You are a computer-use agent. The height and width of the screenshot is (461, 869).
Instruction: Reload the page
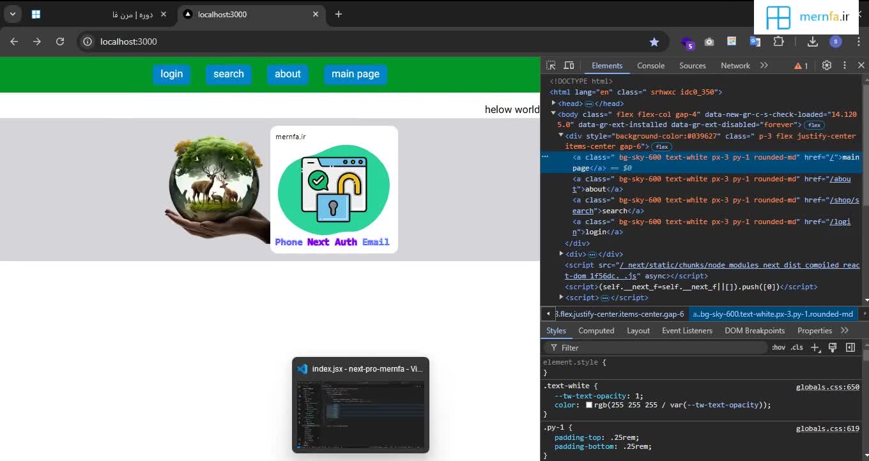[60, 42]
